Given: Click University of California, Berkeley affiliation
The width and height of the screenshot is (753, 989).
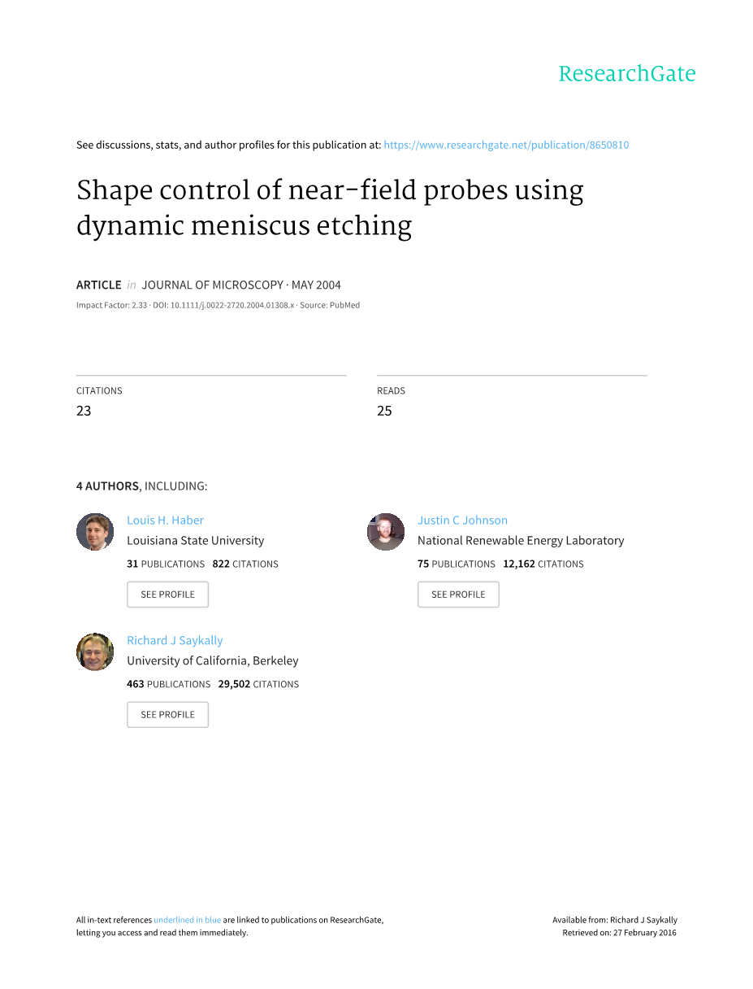Looking at the screenshot, I should coord(212,660).
